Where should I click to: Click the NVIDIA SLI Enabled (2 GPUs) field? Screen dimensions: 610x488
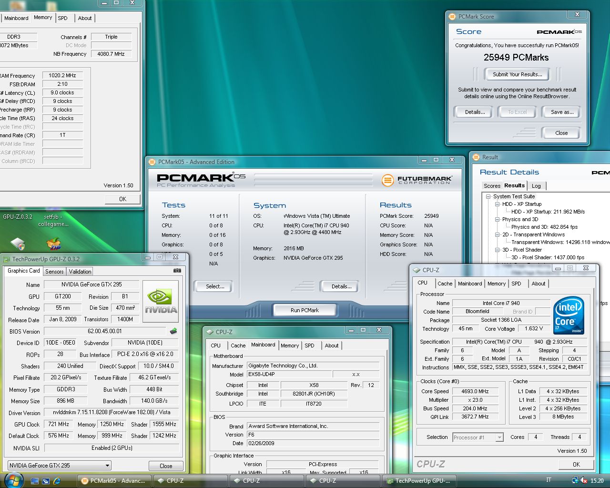point(112,448)
